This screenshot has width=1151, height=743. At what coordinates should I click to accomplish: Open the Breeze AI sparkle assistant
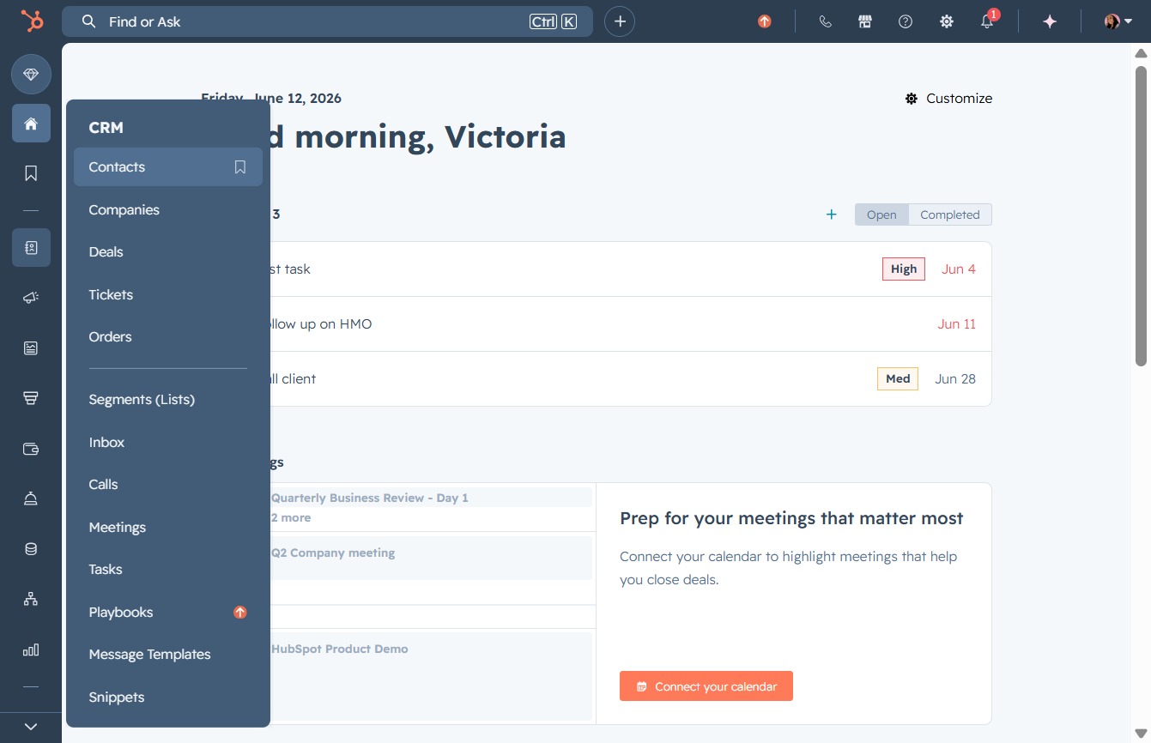click(x=1049, y=21)
